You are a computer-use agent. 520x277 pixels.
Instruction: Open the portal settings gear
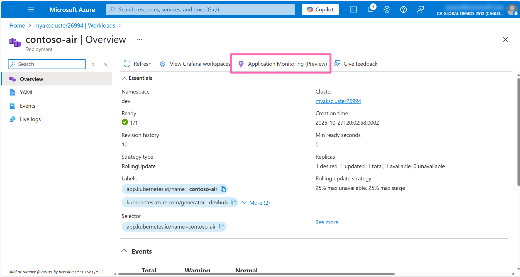pos(387,9)
